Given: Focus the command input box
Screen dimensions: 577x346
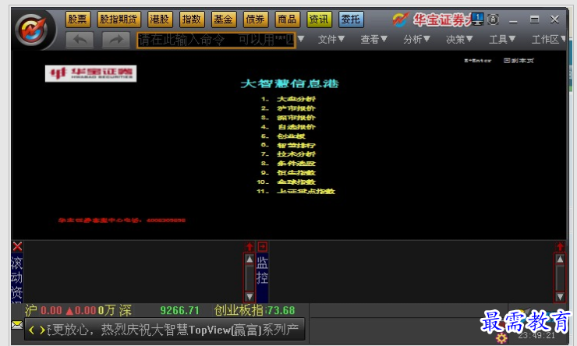Looking at the screenshot, I should click(x=216, y=40).
